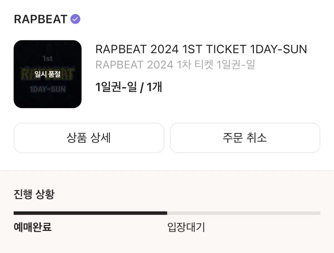The height and width of the screenshot is (253, 334).
Task: Click the 1st text on the thumbnail
Action: [x=48, y=58]
